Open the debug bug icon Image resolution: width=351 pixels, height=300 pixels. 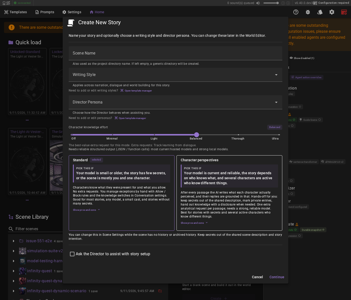tap(308, 12)
